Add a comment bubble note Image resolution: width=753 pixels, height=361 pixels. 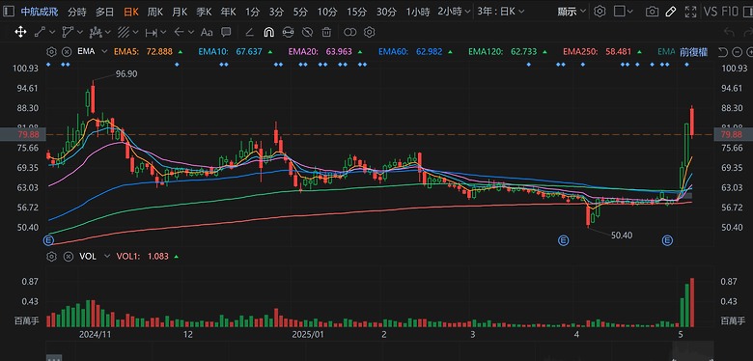point(226,32)
